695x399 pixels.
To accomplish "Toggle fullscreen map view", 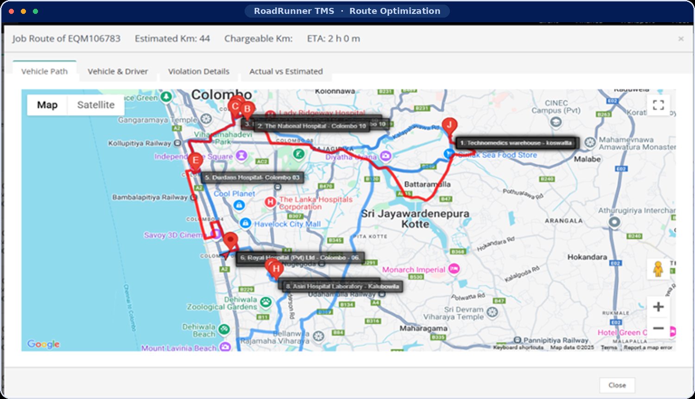I will 658,105.
